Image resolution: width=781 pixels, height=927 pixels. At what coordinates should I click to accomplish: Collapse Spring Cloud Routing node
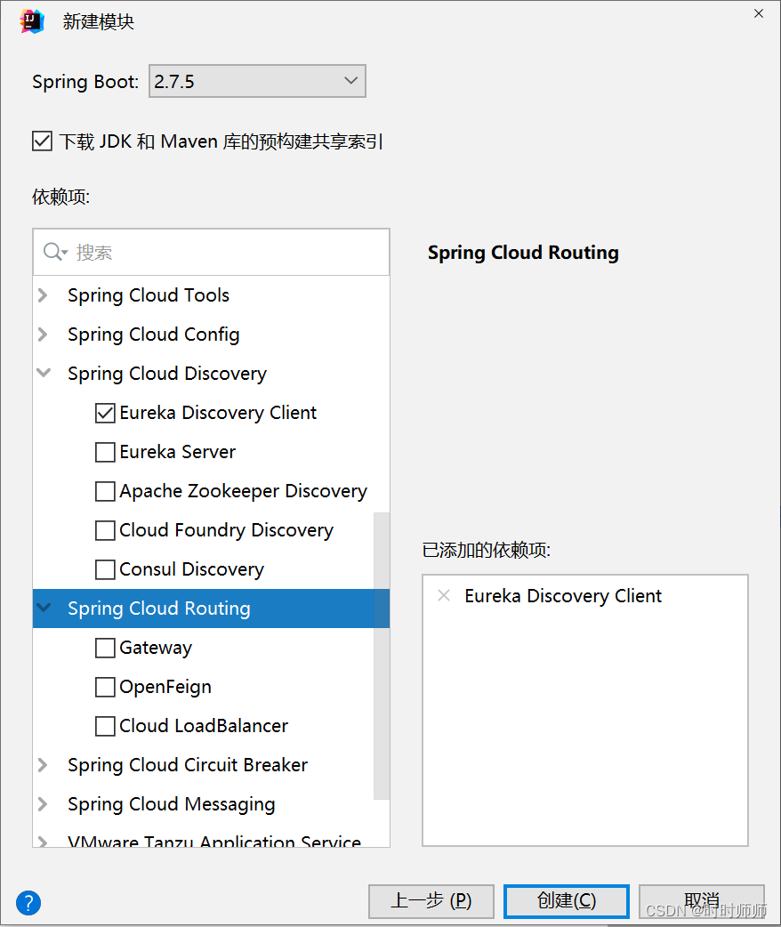44,607
